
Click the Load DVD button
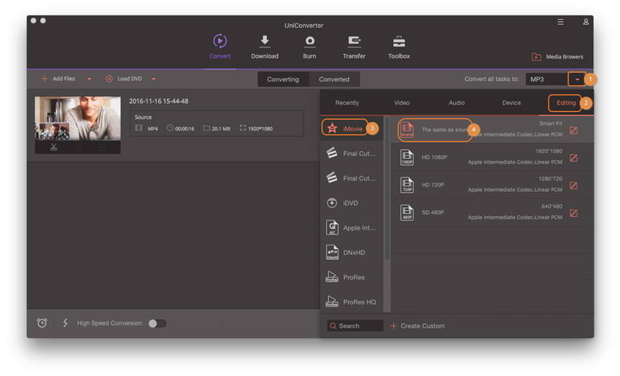pyautogui.click(x=124, y=79)
